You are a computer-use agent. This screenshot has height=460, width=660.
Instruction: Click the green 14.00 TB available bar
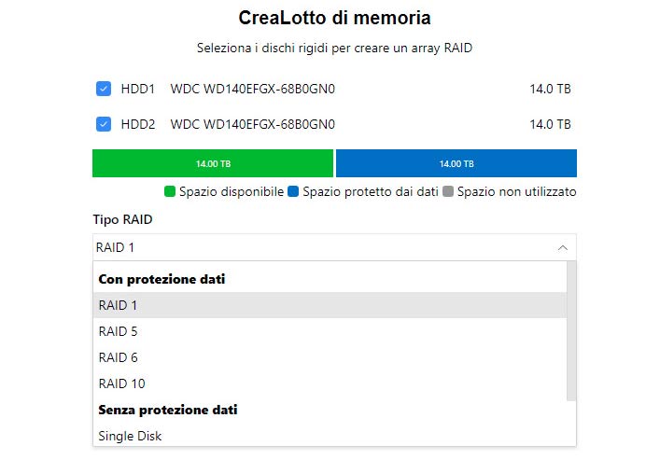click(x=213, y=163)
